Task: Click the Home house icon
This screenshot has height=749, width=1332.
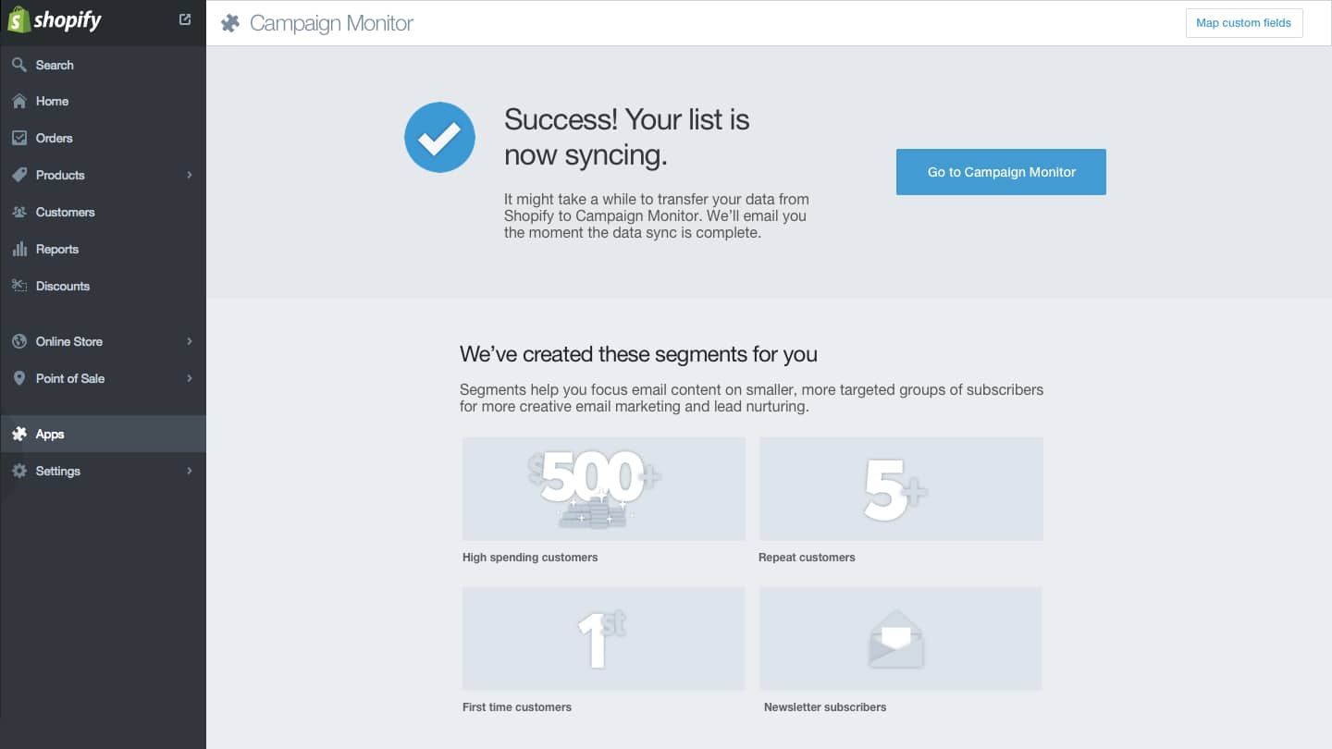Action: click(18, 101)
